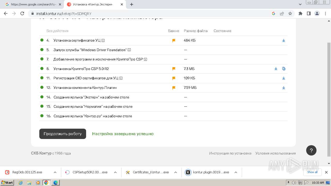Screen dimensions: 331x186
Task: Click the taskbar volume icon
Action: [x=294, y=183]
